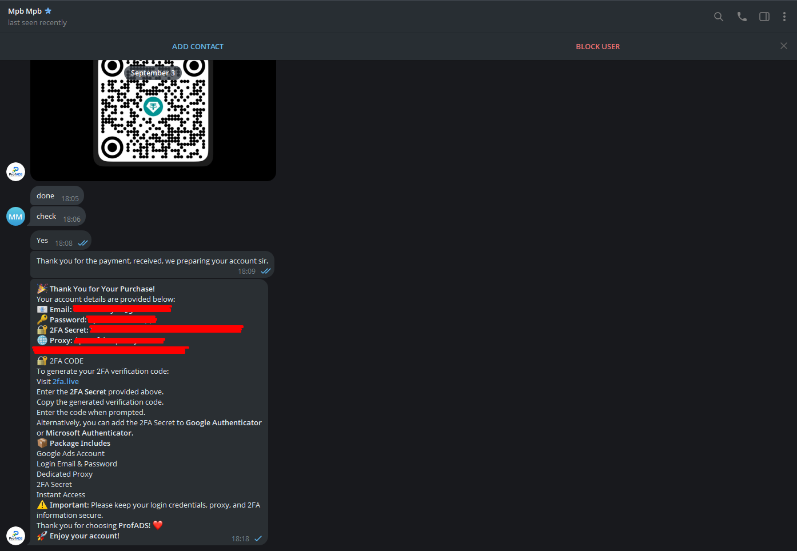Viewport: 797px width, 551px height.
Task: Click the "Microsoft Authenticator" bold text
Action: click(89, 433)
